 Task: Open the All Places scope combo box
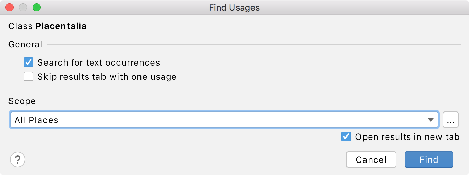pos(225,120)
